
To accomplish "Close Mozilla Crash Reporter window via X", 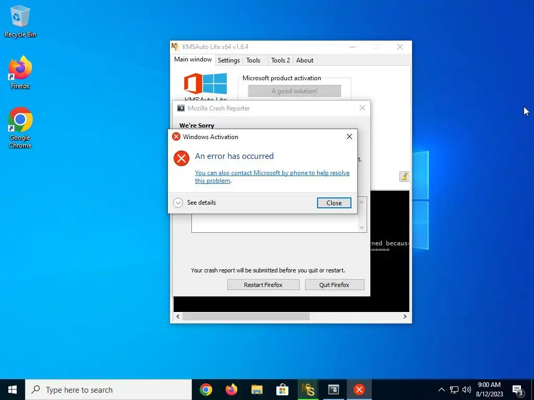I will 362,108.
